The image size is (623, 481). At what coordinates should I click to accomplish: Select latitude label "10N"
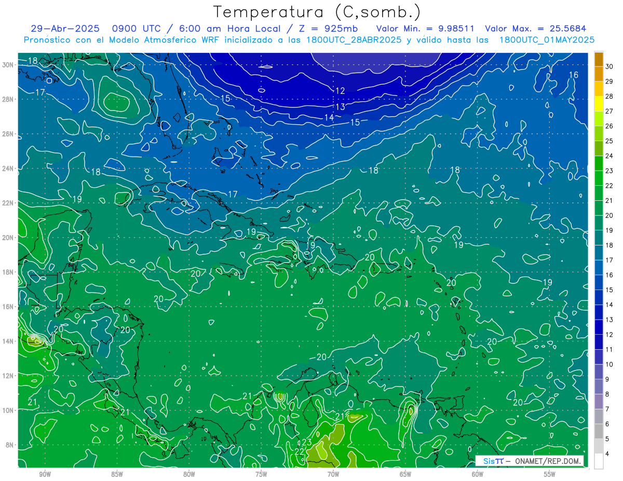(x=9, y=410)
